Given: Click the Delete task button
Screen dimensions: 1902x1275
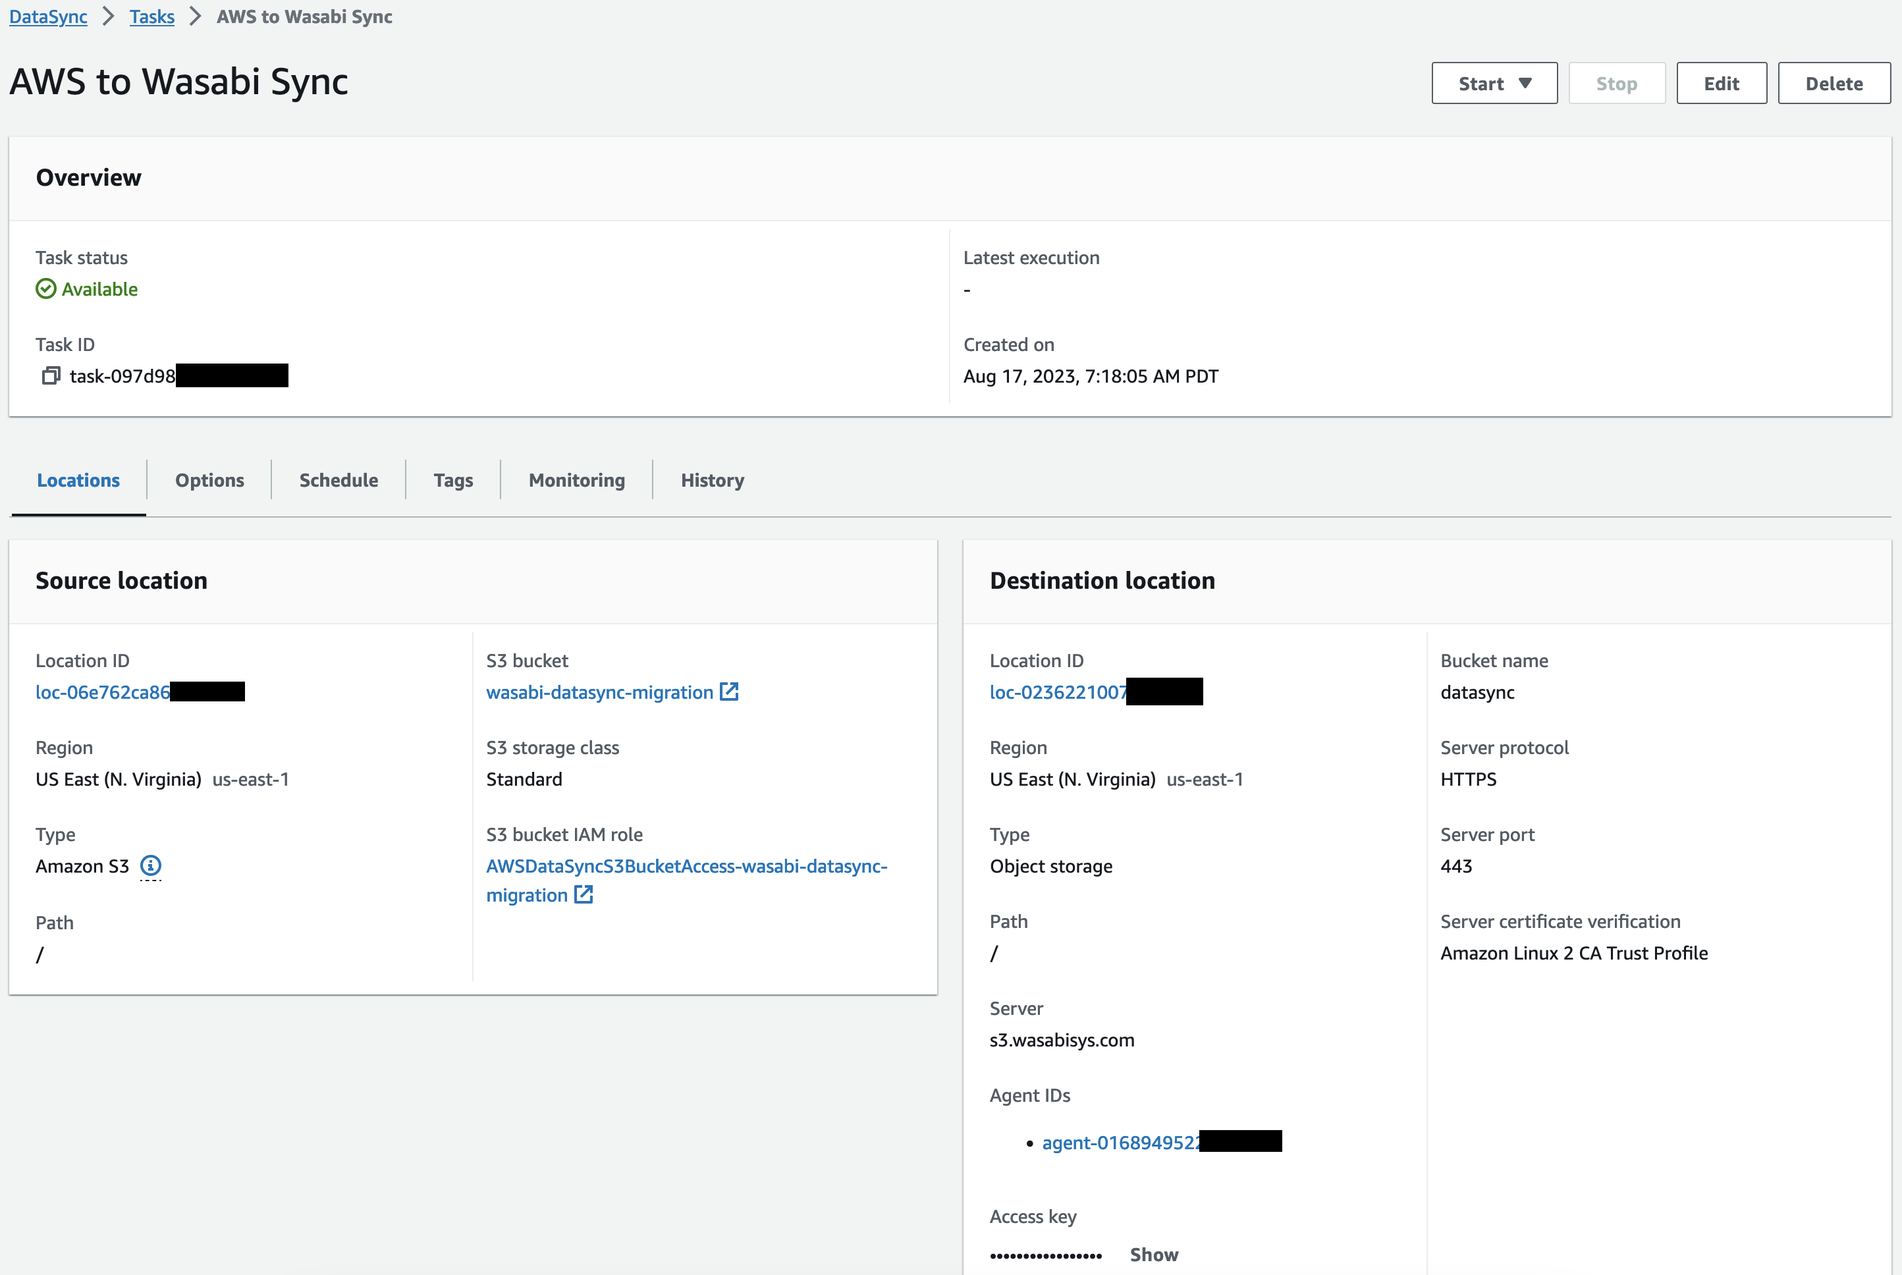Looking at the screenshot, I should pos(1834,83).
